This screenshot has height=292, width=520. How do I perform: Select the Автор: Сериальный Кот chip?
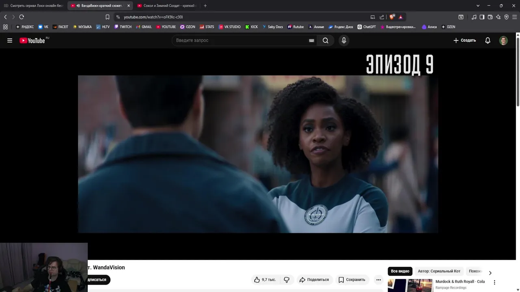[x=439, y=271]
